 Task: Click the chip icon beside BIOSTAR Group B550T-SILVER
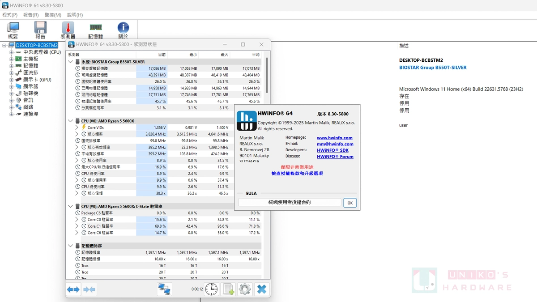tap(77, 62)
